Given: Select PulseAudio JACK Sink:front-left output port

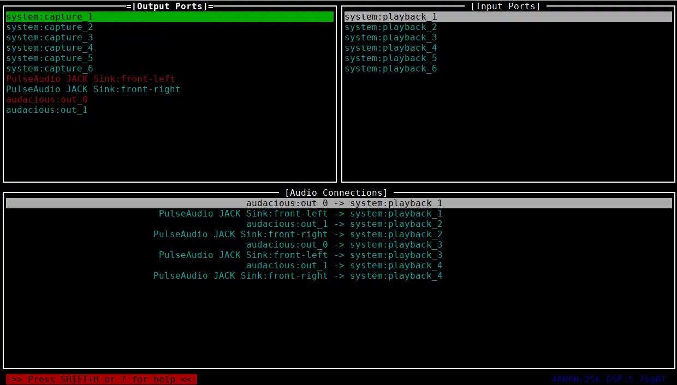Looking at the screenshot, I should click(91, 79).
